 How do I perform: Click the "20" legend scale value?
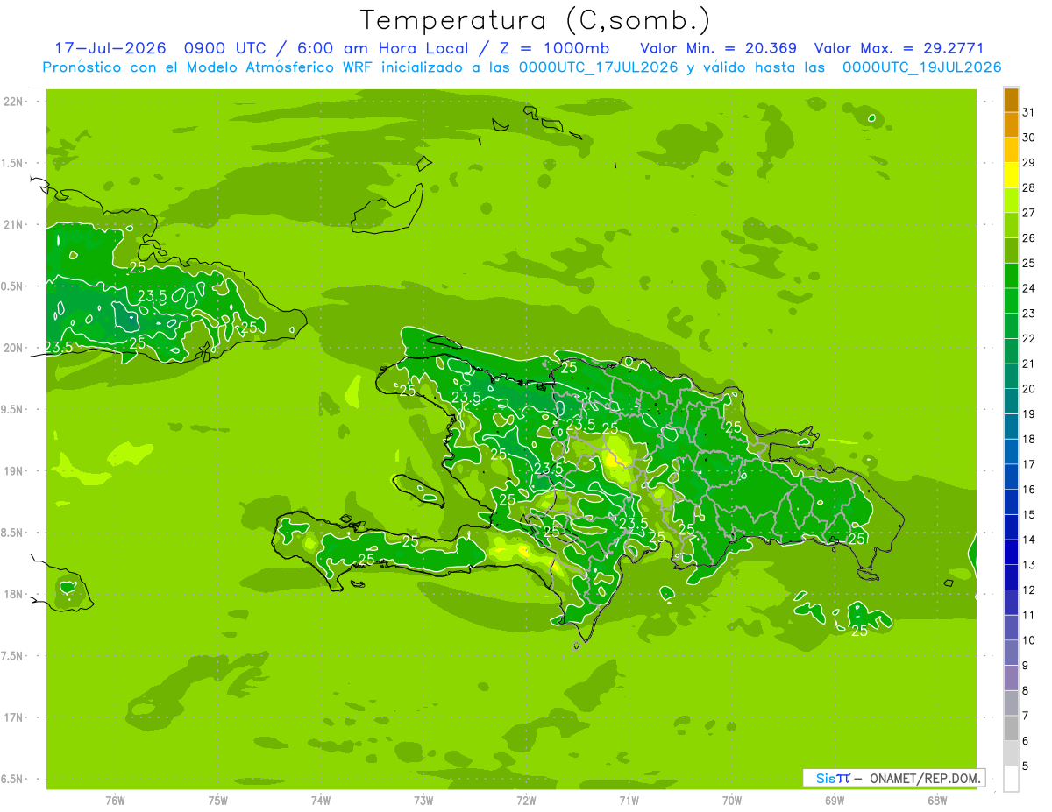click(1028, 389)
